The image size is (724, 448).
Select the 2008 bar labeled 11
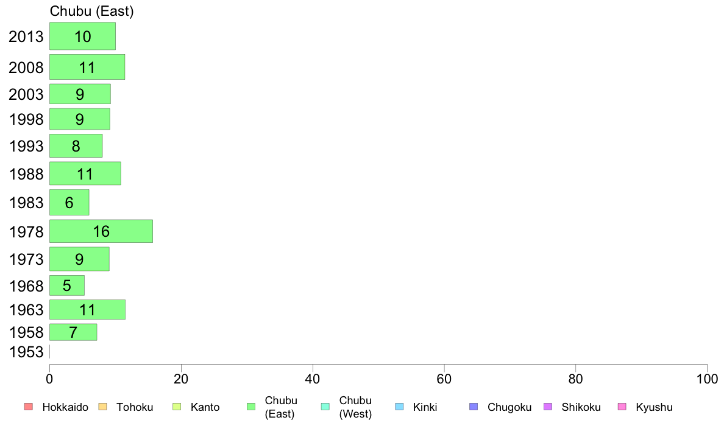tap(87, 67)
